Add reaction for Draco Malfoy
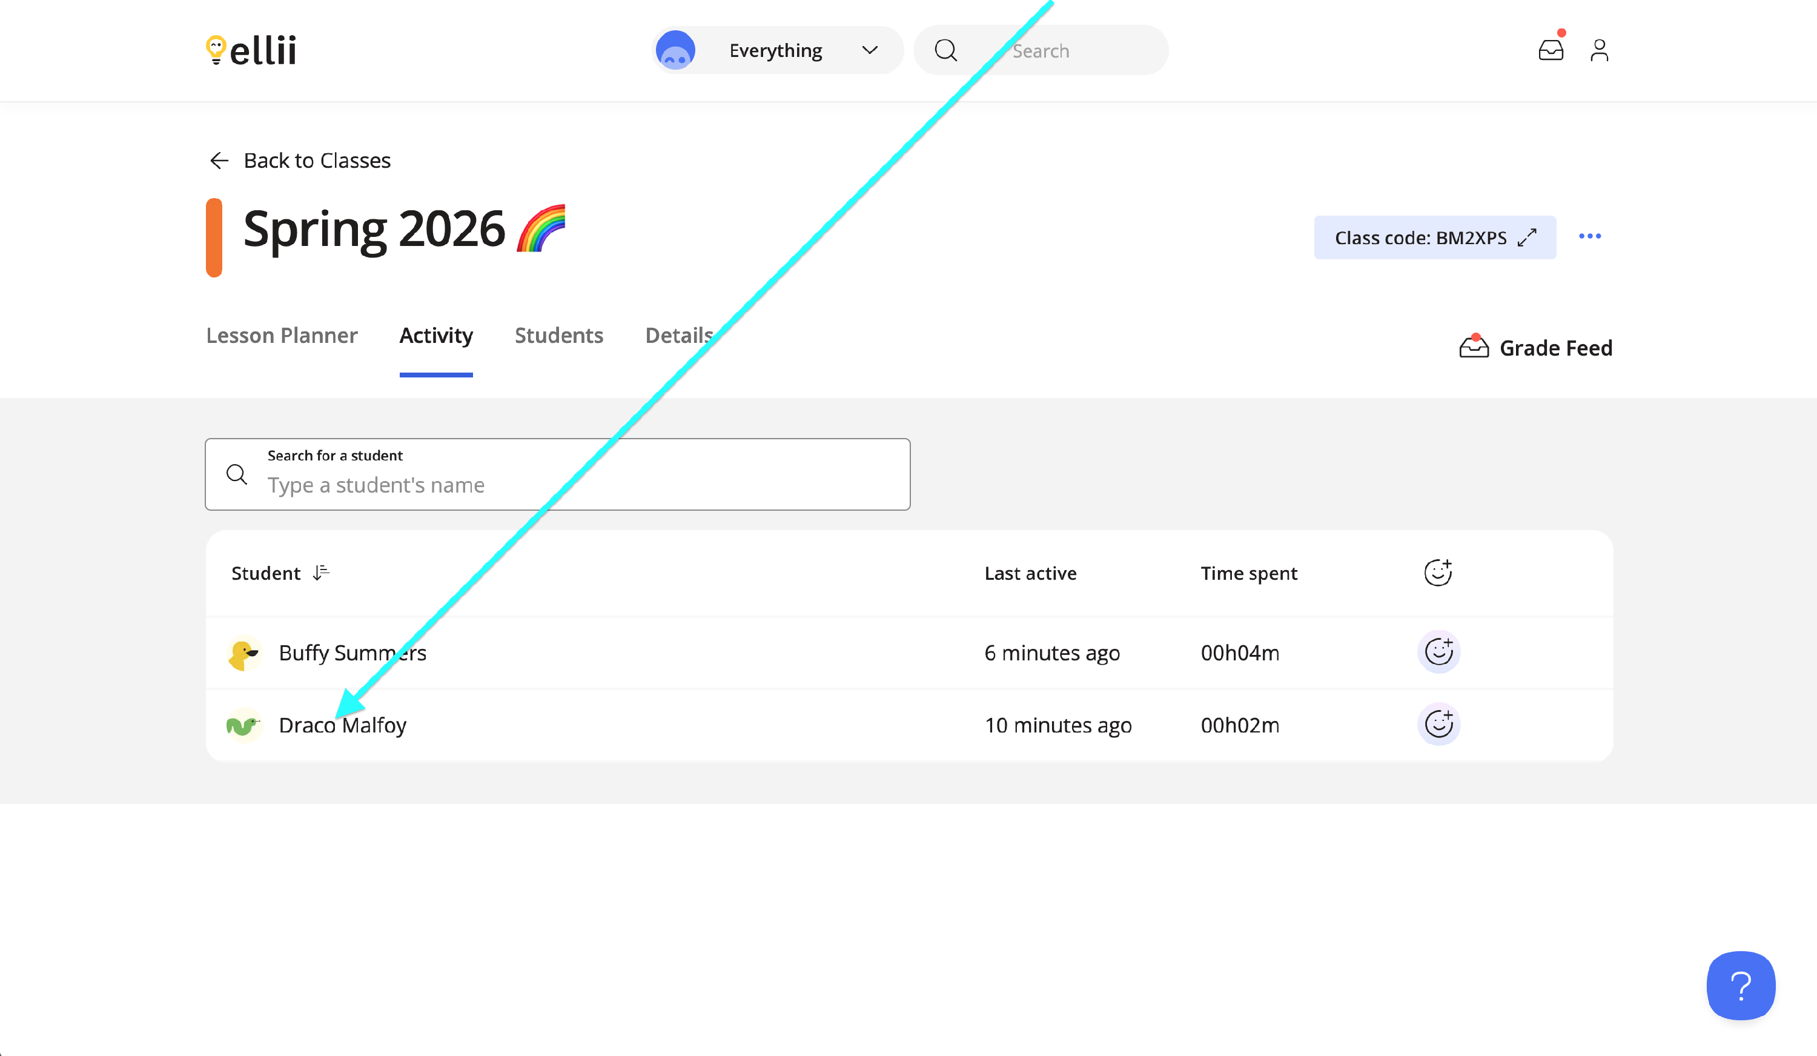The height and width of the screenshot is (1056, 1817). 1438,724
